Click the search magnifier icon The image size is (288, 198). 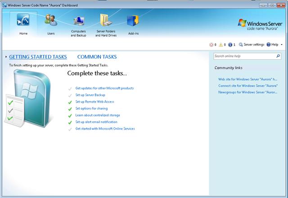tap(278, 56)
